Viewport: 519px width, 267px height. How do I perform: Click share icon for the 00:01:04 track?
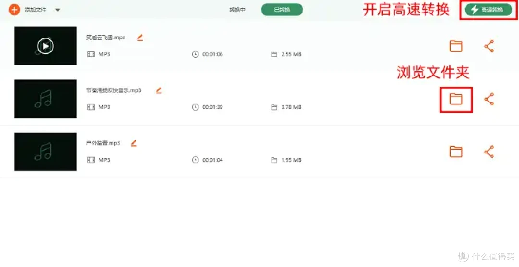point(489,152)
